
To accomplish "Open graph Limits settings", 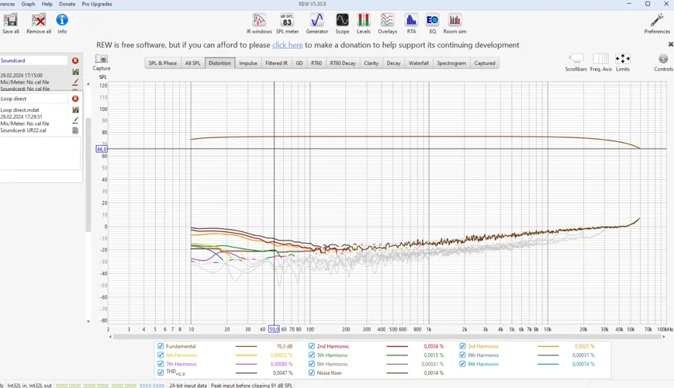I will click(623, 59).
